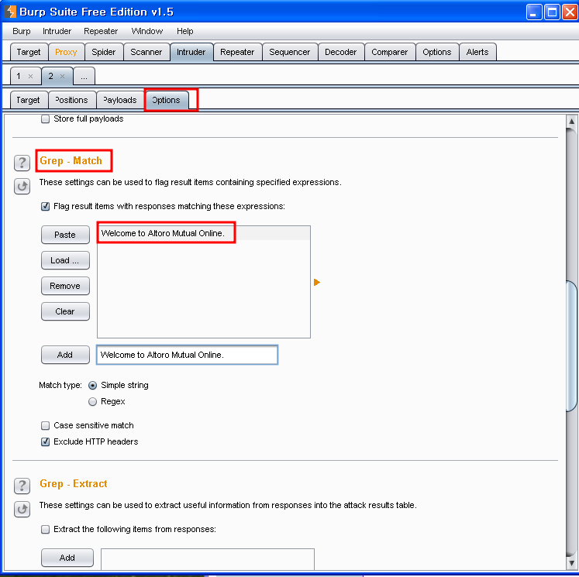
Task: Open Grep - Extract help icon
Action: 22,486
